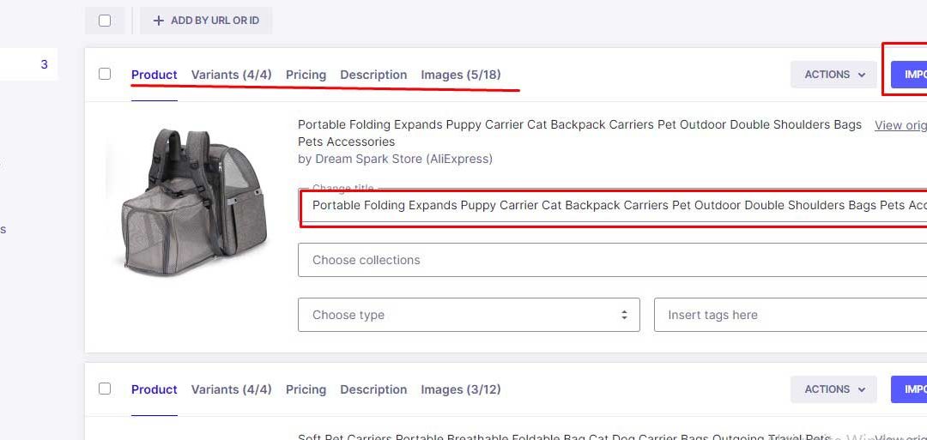Open the Choose type dropdown
Screen dimensions: 927x440
pos(469,315)
